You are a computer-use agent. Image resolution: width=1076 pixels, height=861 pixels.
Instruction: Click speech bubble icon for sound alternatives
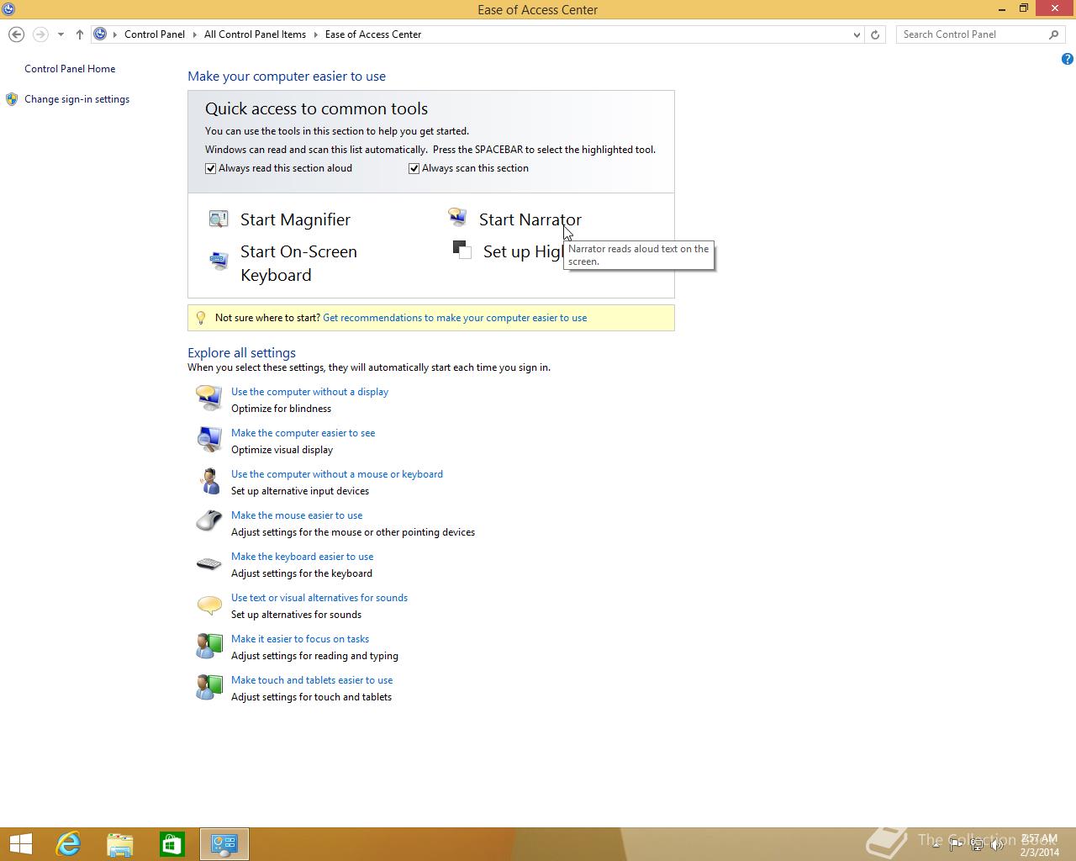pos(208,605)
